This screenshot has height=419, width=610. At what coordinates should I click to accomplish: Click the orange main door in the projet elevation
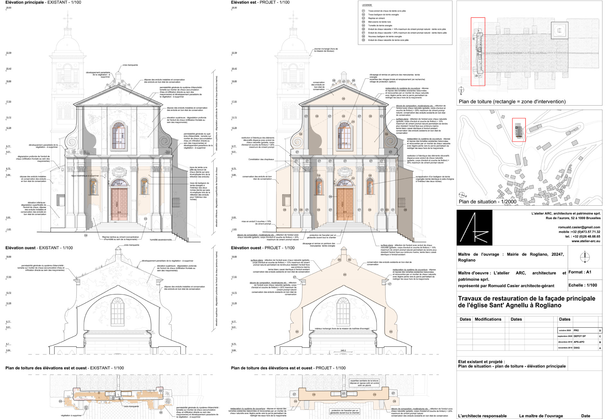pyautogui.click(x=344, y=204)
